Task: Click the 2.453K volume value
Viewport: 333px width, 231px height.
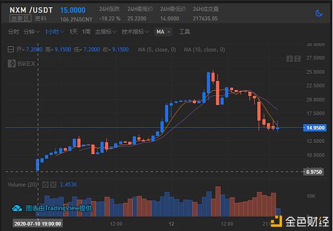Action: [x=68, y=185]
